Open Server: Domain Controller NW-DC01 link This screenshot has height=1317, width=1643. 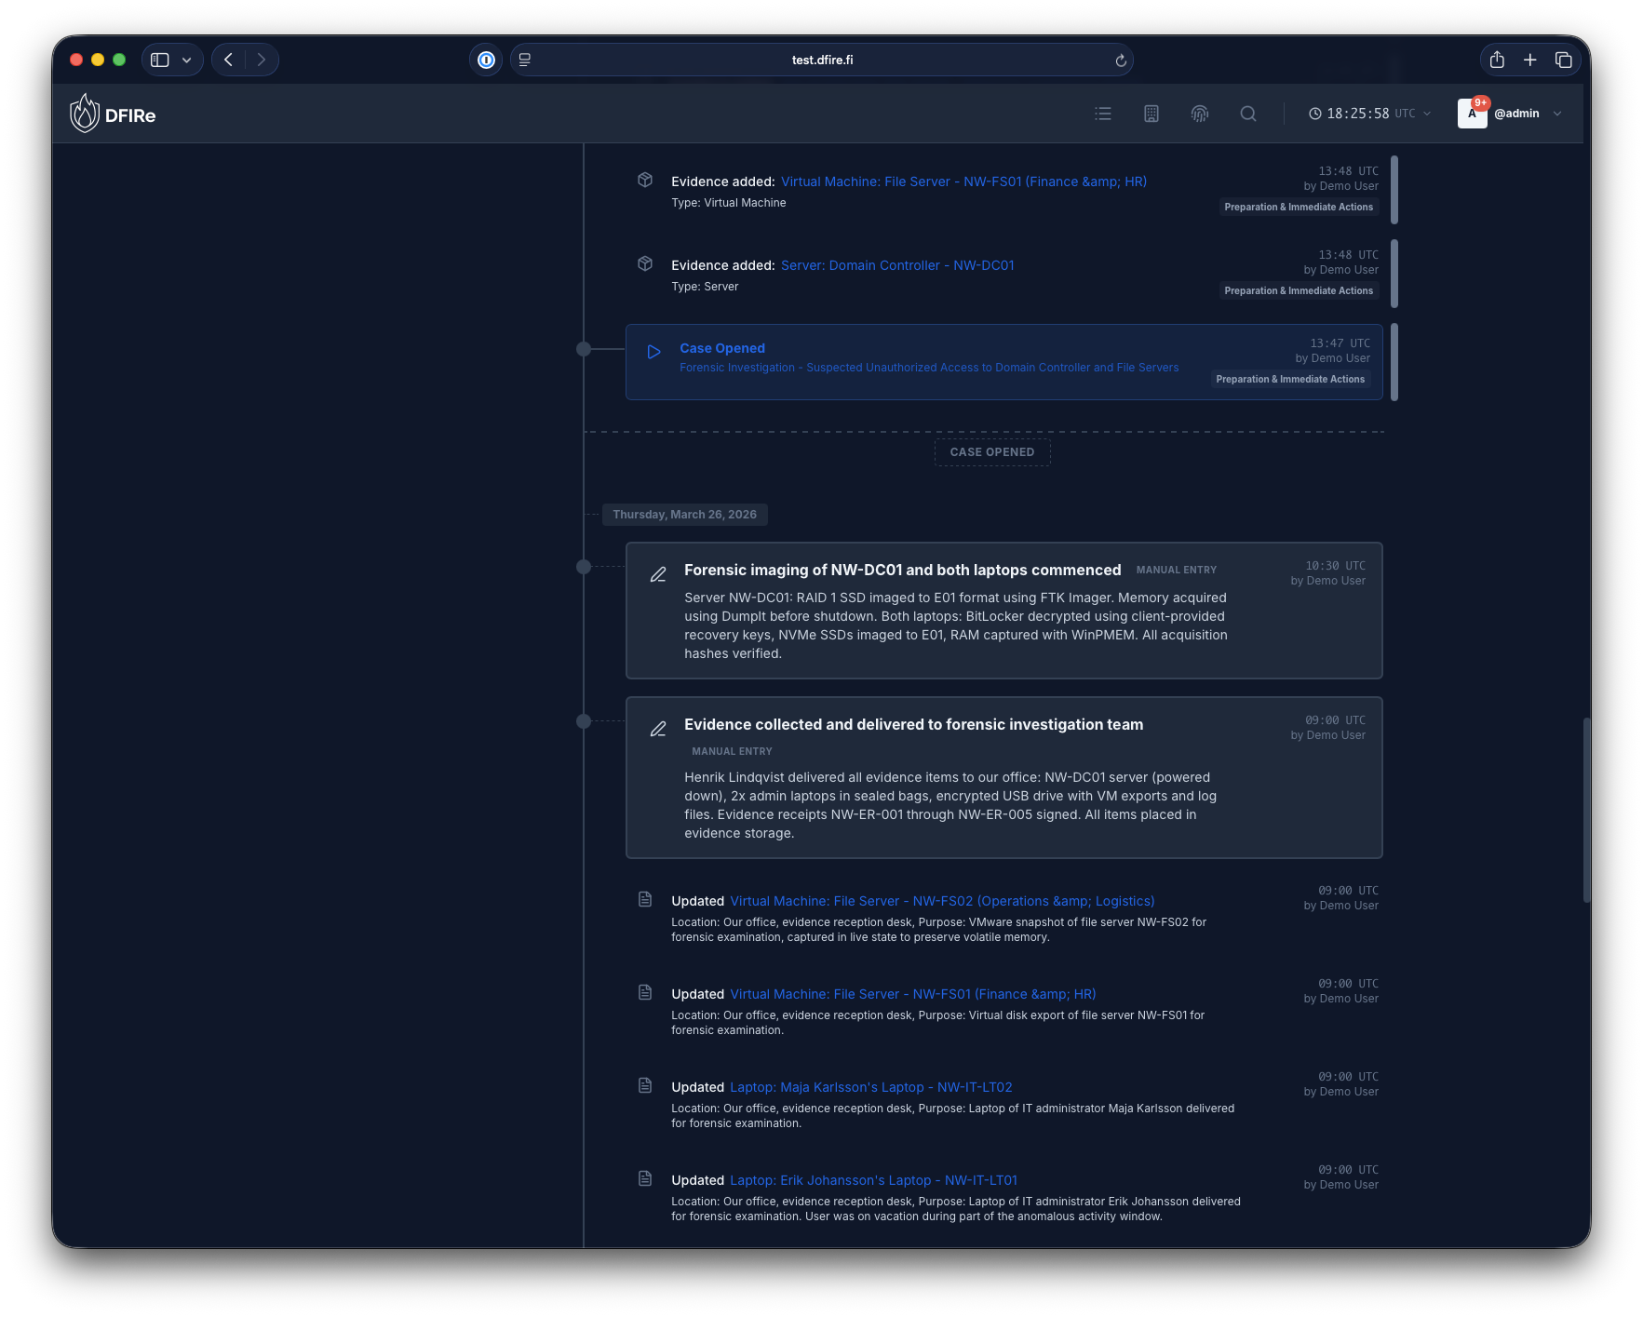point(897,265)
